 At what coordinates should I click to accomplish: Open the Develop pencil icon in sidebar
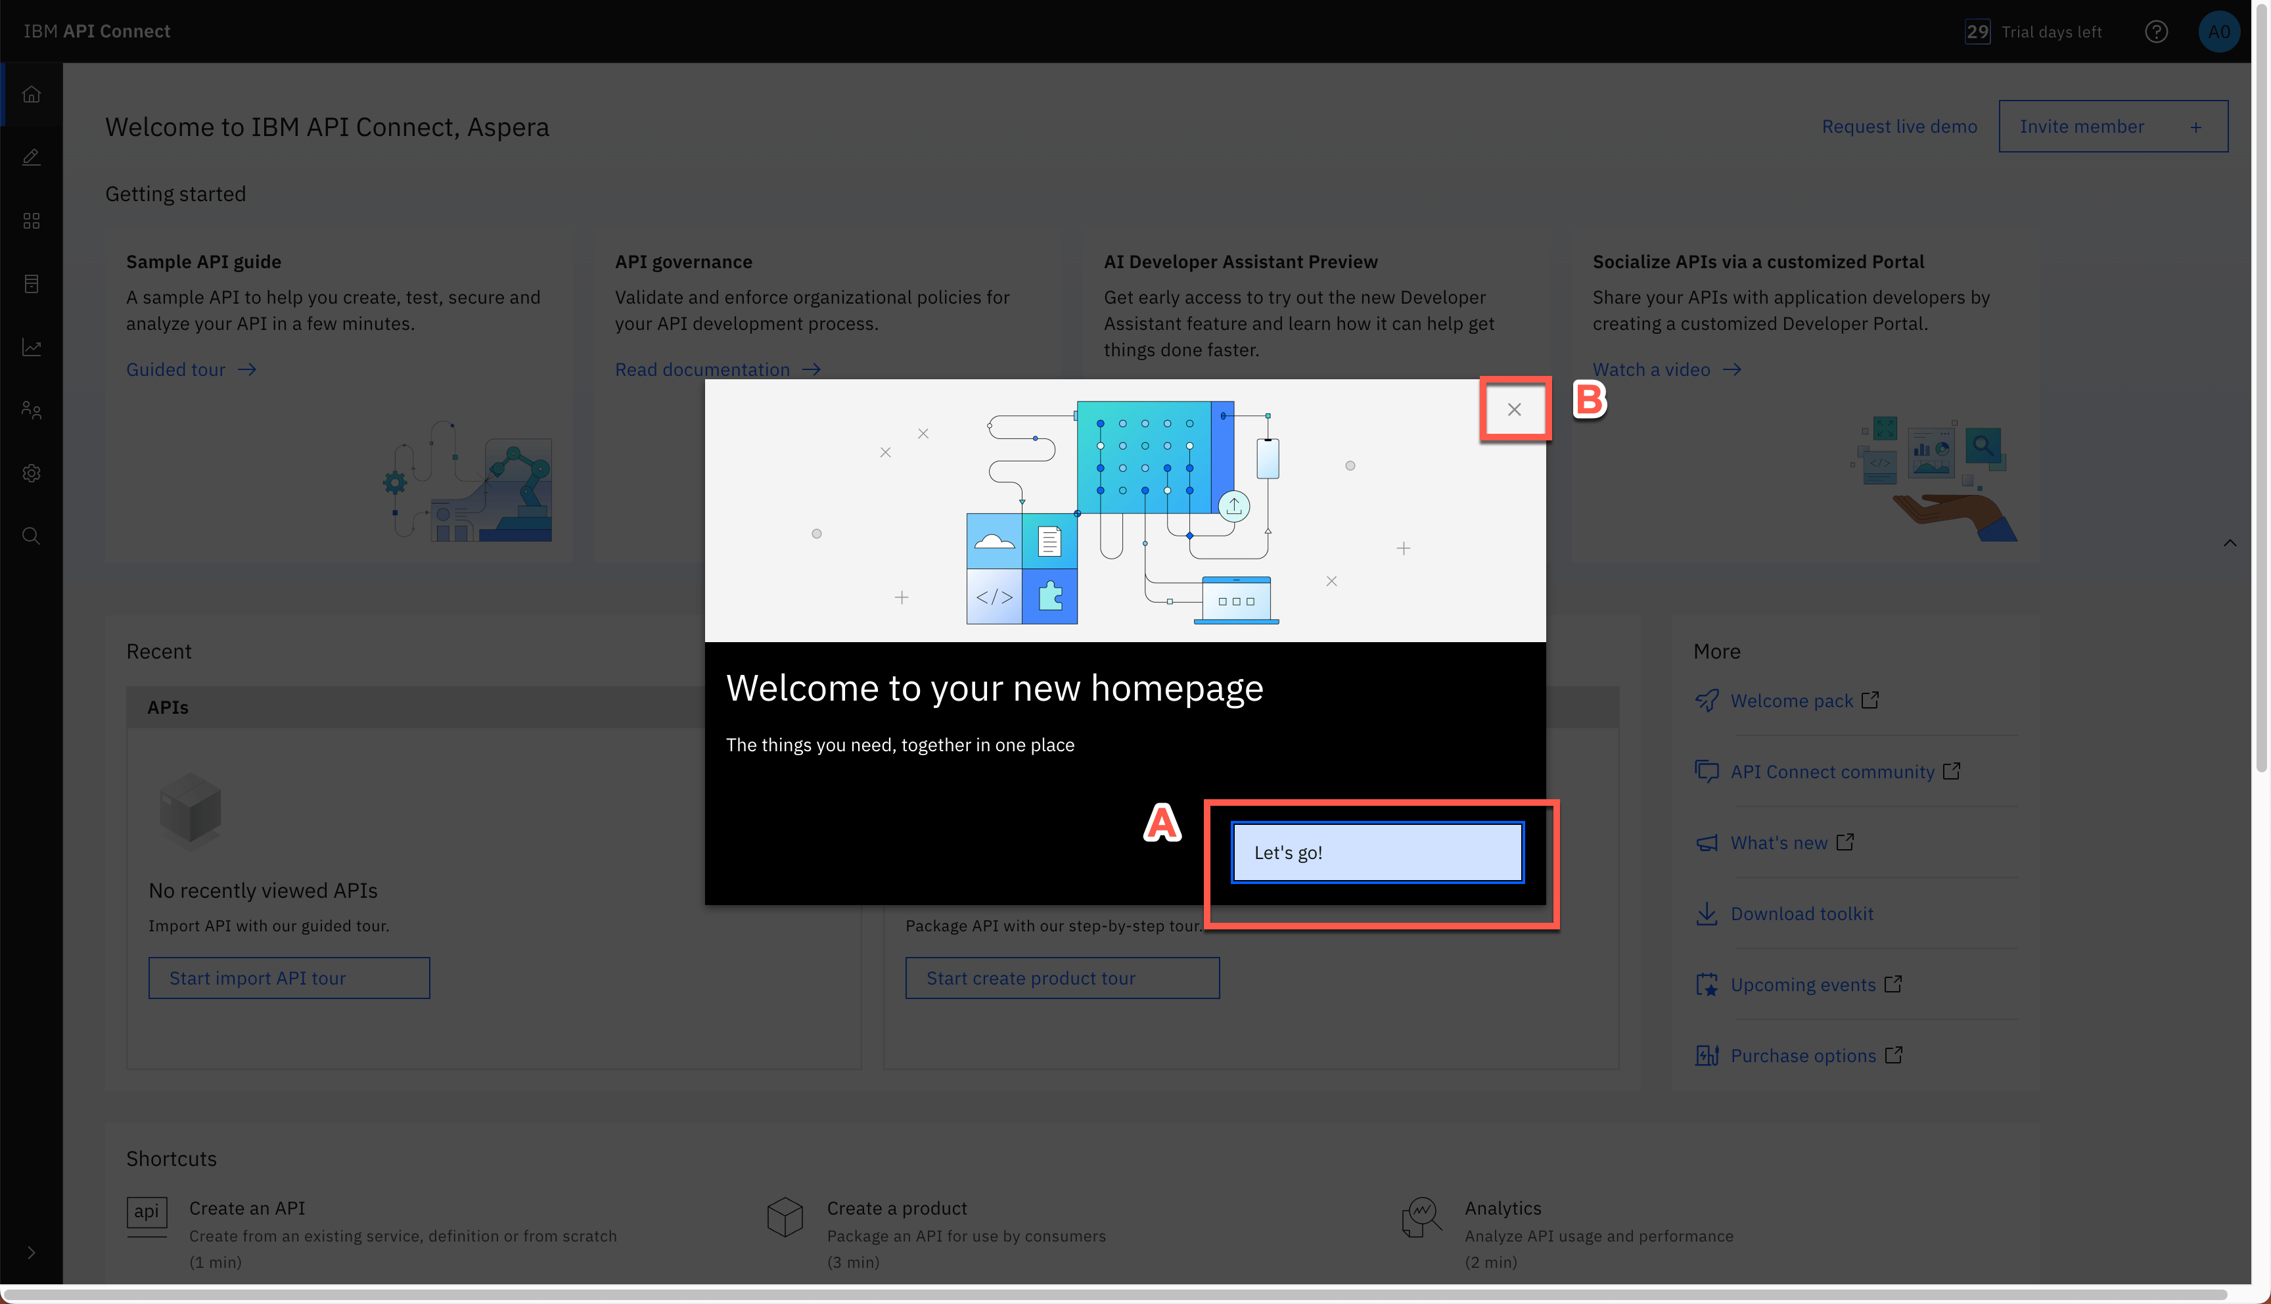(32, 158)
